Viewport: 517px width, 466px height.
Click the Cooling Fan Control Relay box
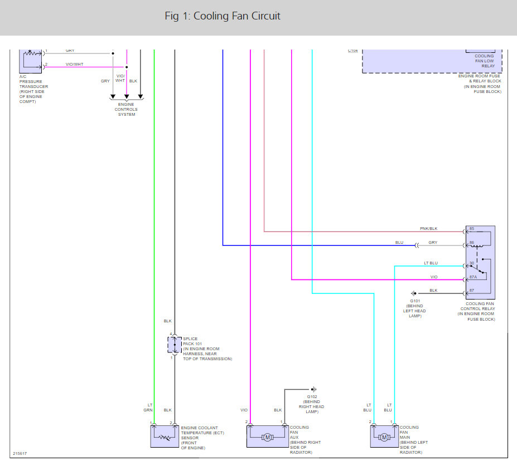(x=480, y=262)
